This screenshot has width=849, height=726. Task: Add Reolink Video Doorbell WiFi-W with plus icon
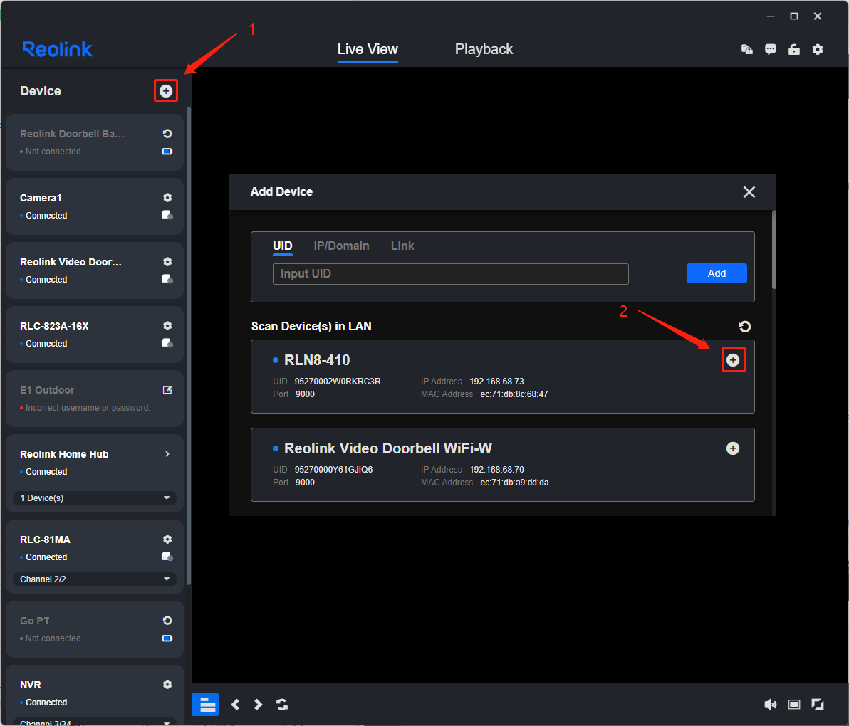[x=733, y=448]
